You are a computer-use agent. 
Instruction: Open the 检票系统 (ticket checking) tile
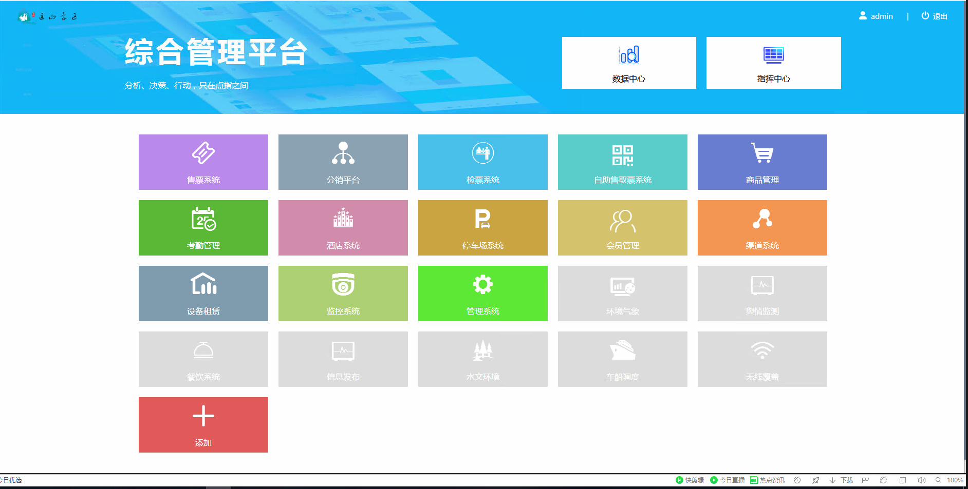coord(482,162)
